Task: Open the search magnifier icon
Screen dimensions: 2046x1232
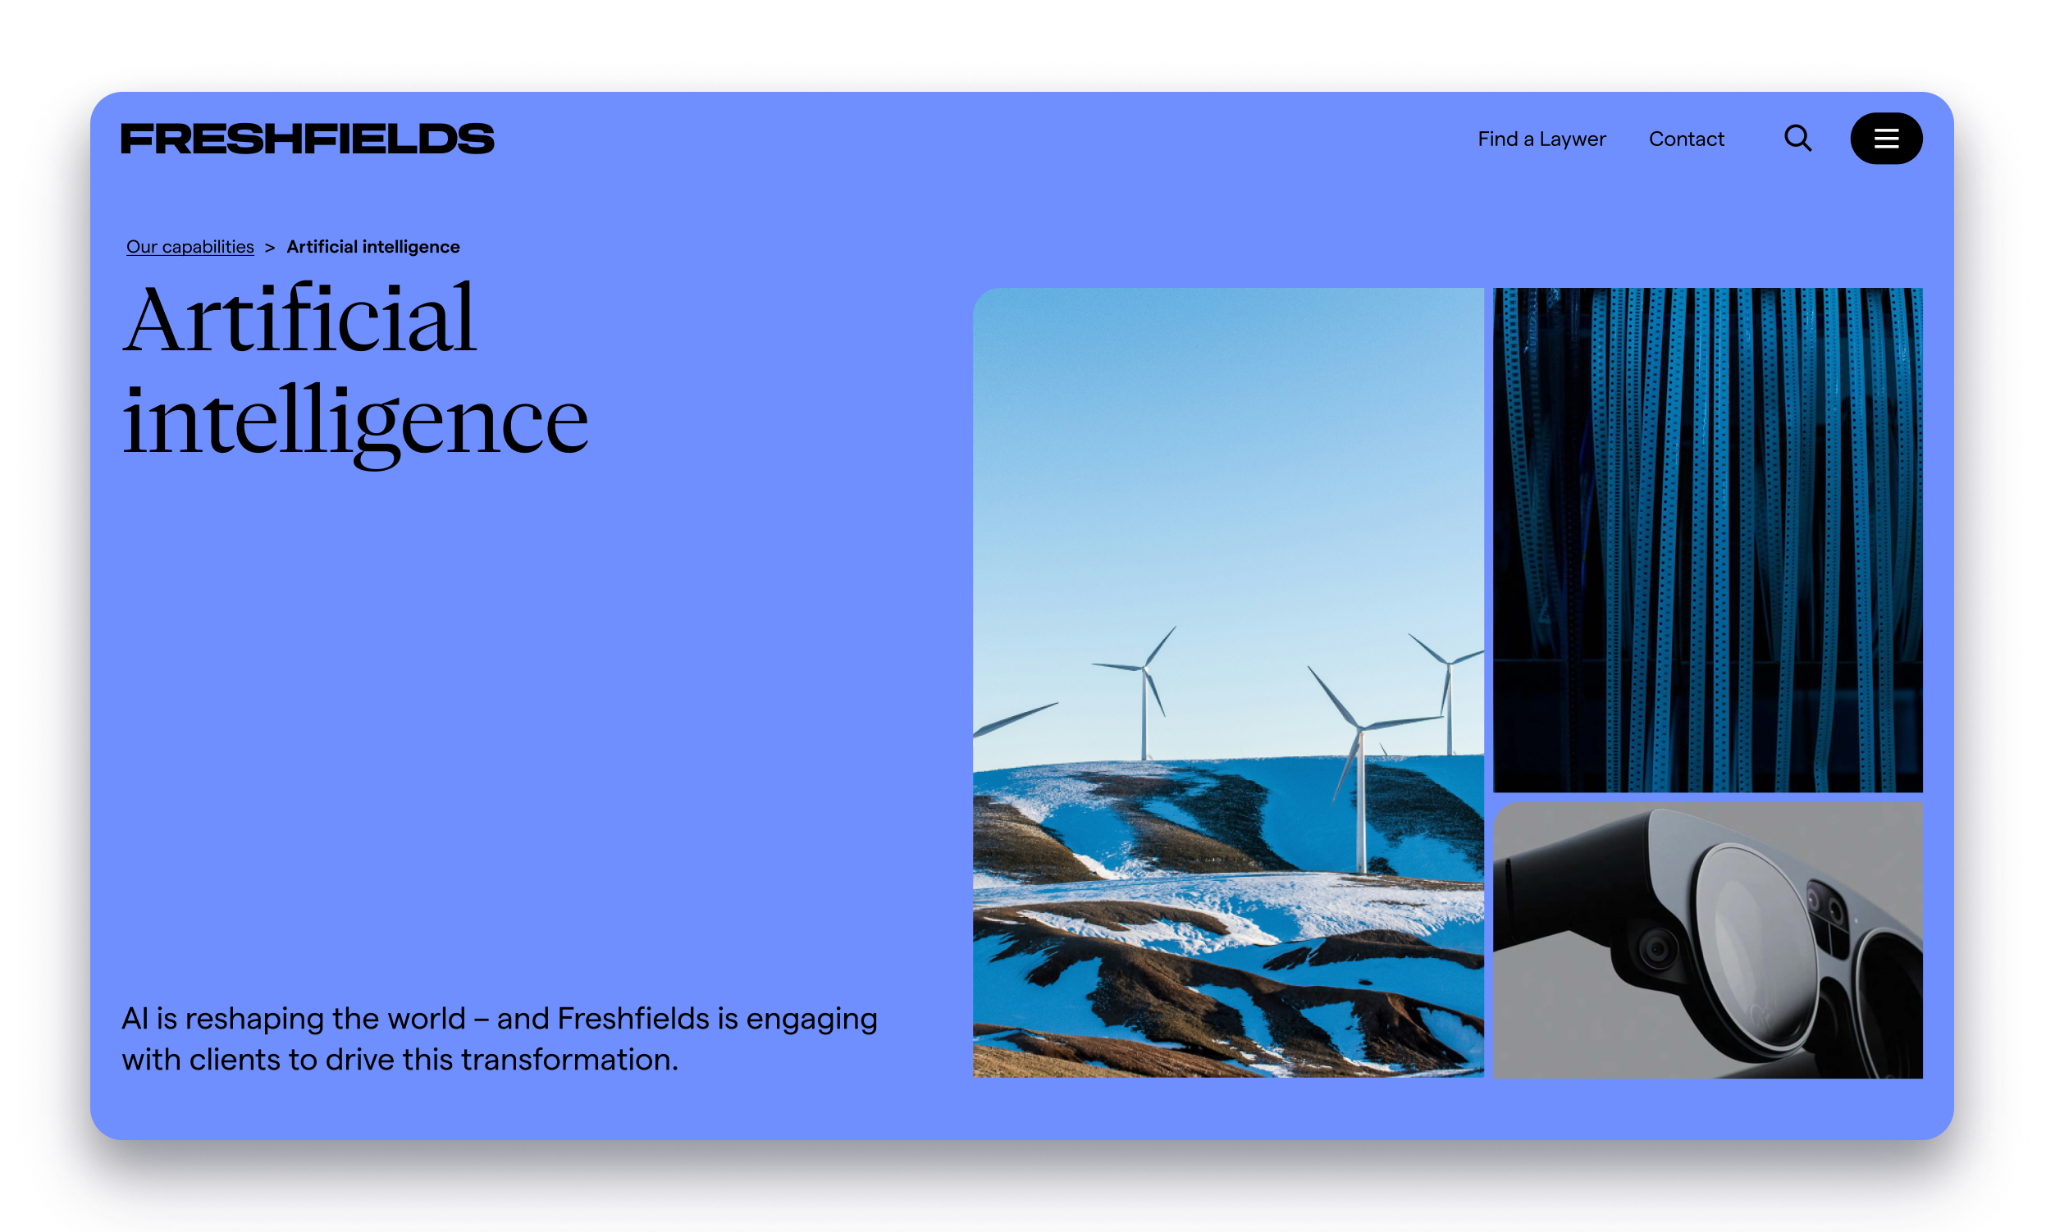Action: coord(1797,138)
